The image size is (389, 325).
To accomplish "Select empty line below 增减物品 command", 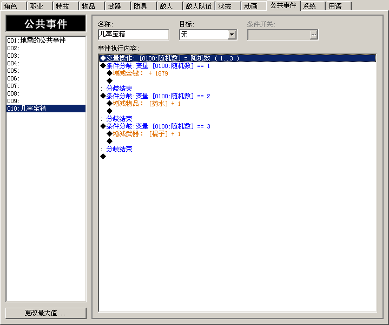I will (x=238, y=111).
